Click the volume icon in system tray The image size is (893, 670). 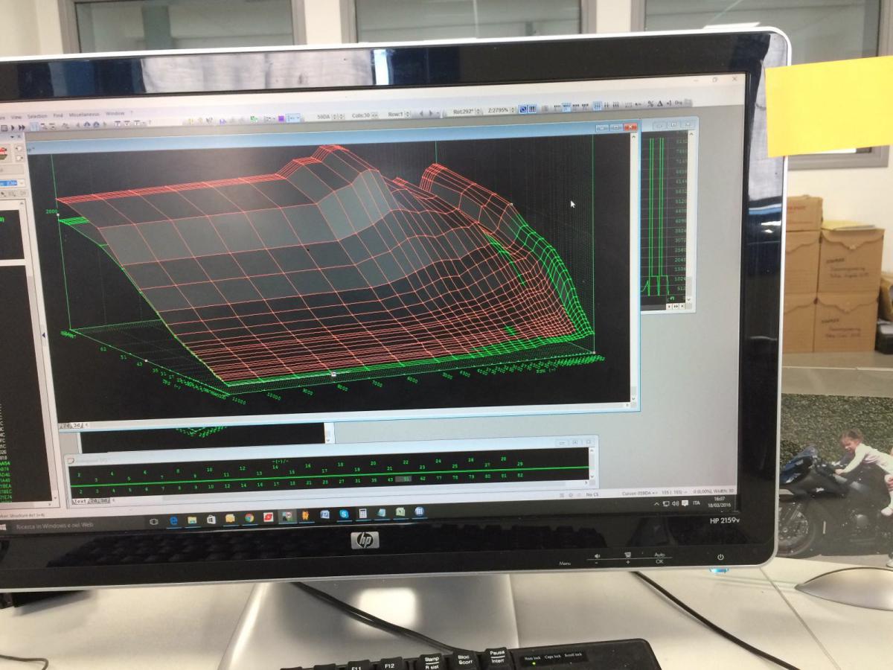tap(675, 504)
